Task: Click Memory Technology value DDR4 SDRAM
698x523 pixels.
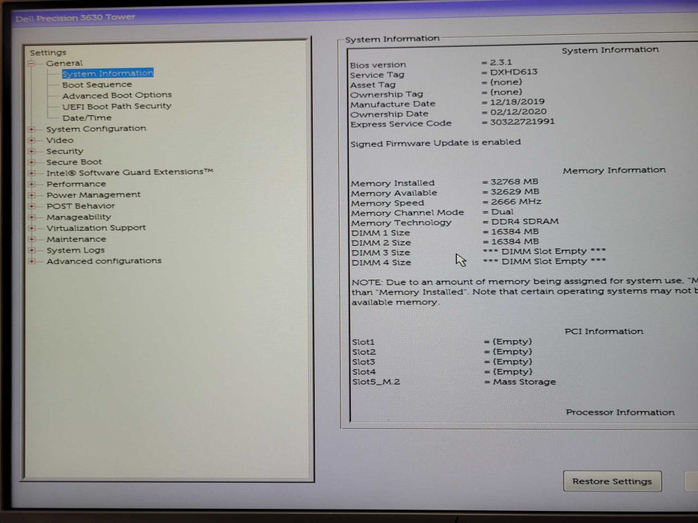Action: 524,221
